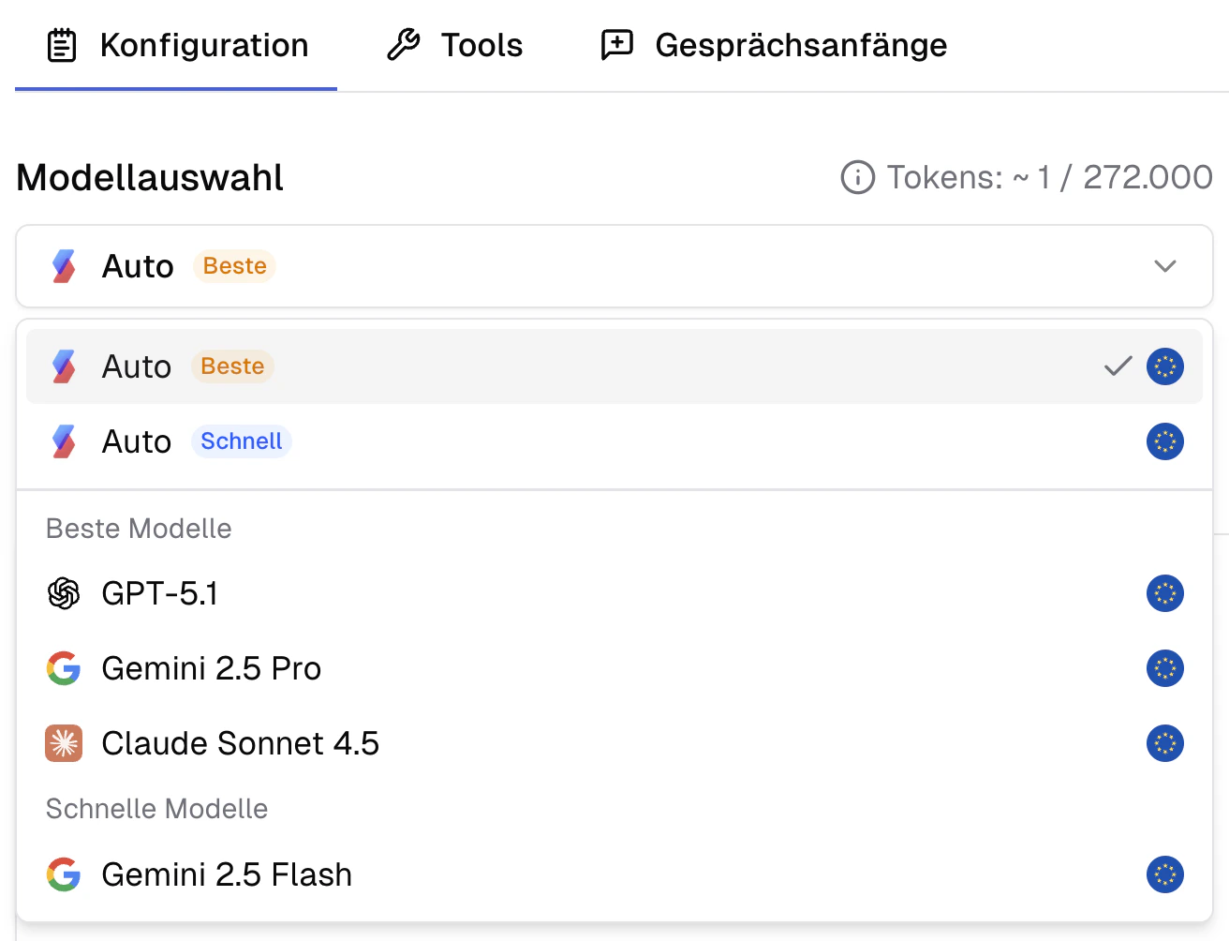Image resolution: width=1229 pixels, height=941 pixels.
Task: Click the Google logo beside Gemini 2.5 Pro
Action: (x=64, y=668)
